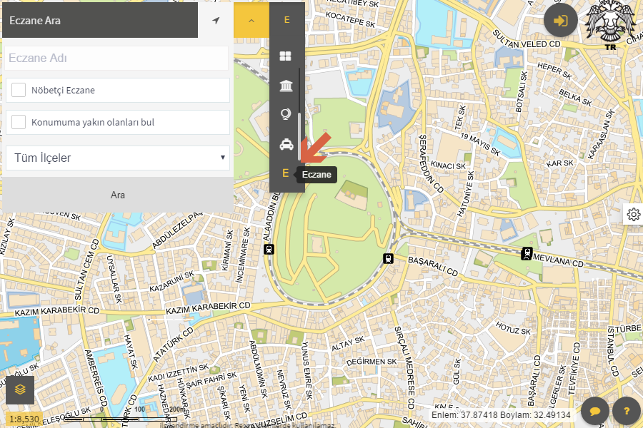Image resolution: width=643 pixels, height=428 pixels.
Task: Open the chat feedback bubble icon
Action: 595,411
